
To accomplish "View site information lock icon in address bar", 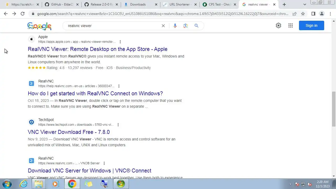I will click(33, 14).
